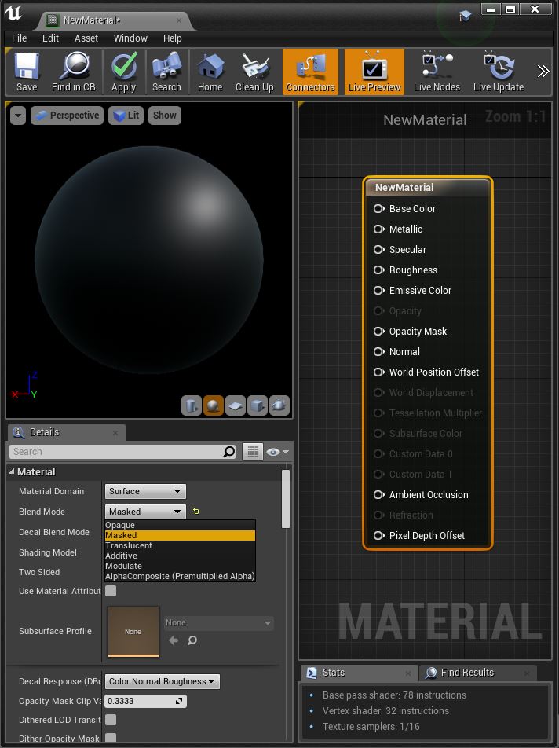Click the Clean Up toolbar icon
559x748 pixels.
pos(254,71)
